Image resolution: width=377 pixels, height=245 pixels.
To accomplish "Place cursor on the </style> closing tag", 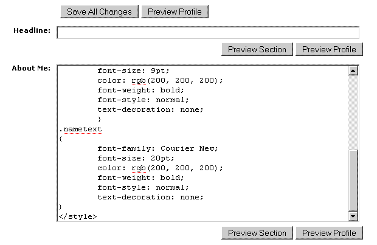I will 77,216.
